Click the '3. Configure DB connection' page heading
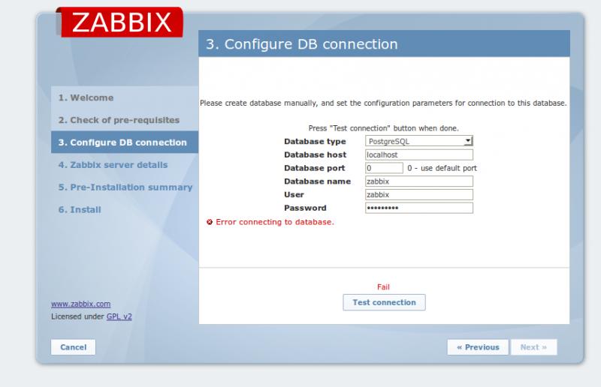This screenshot has width=601, height=387. (x=302, y=44)
